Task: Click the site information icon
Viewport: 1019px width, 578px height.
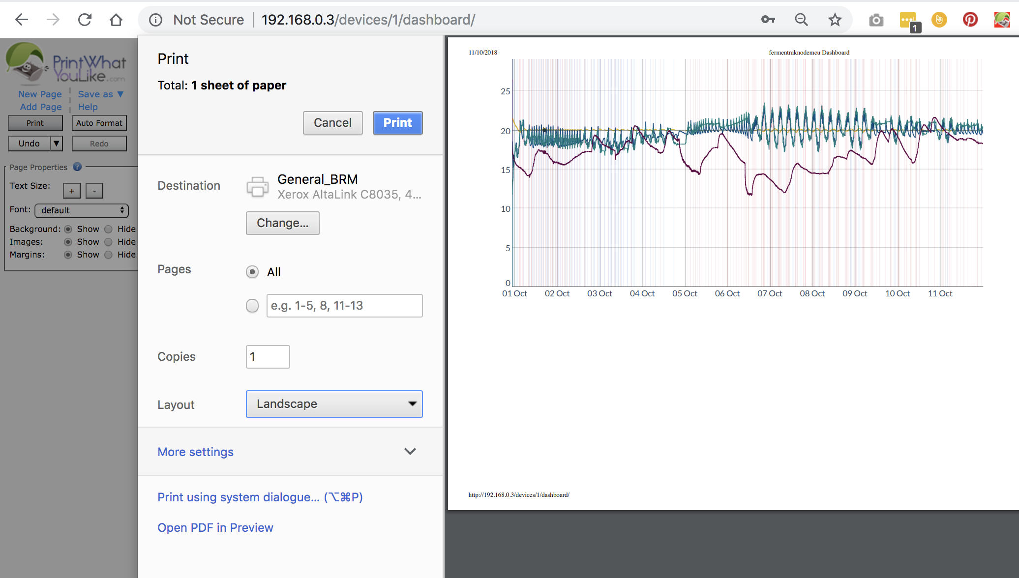Action: pos(155,20)
